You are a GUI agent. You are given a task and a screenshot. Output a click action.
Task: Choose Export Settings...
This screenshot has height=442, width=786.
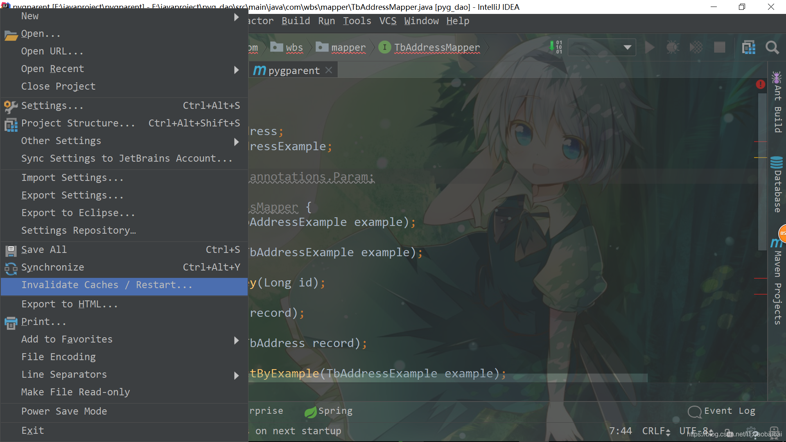(x=124, y=195)
